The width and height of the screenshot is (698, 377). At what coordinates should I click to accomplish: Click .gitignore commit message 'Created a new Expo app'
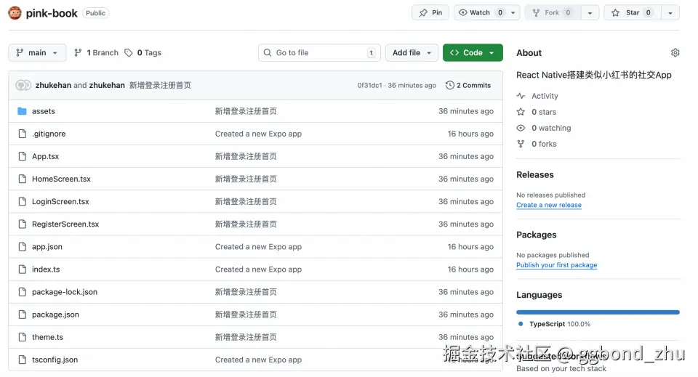(x=258, y=134)
